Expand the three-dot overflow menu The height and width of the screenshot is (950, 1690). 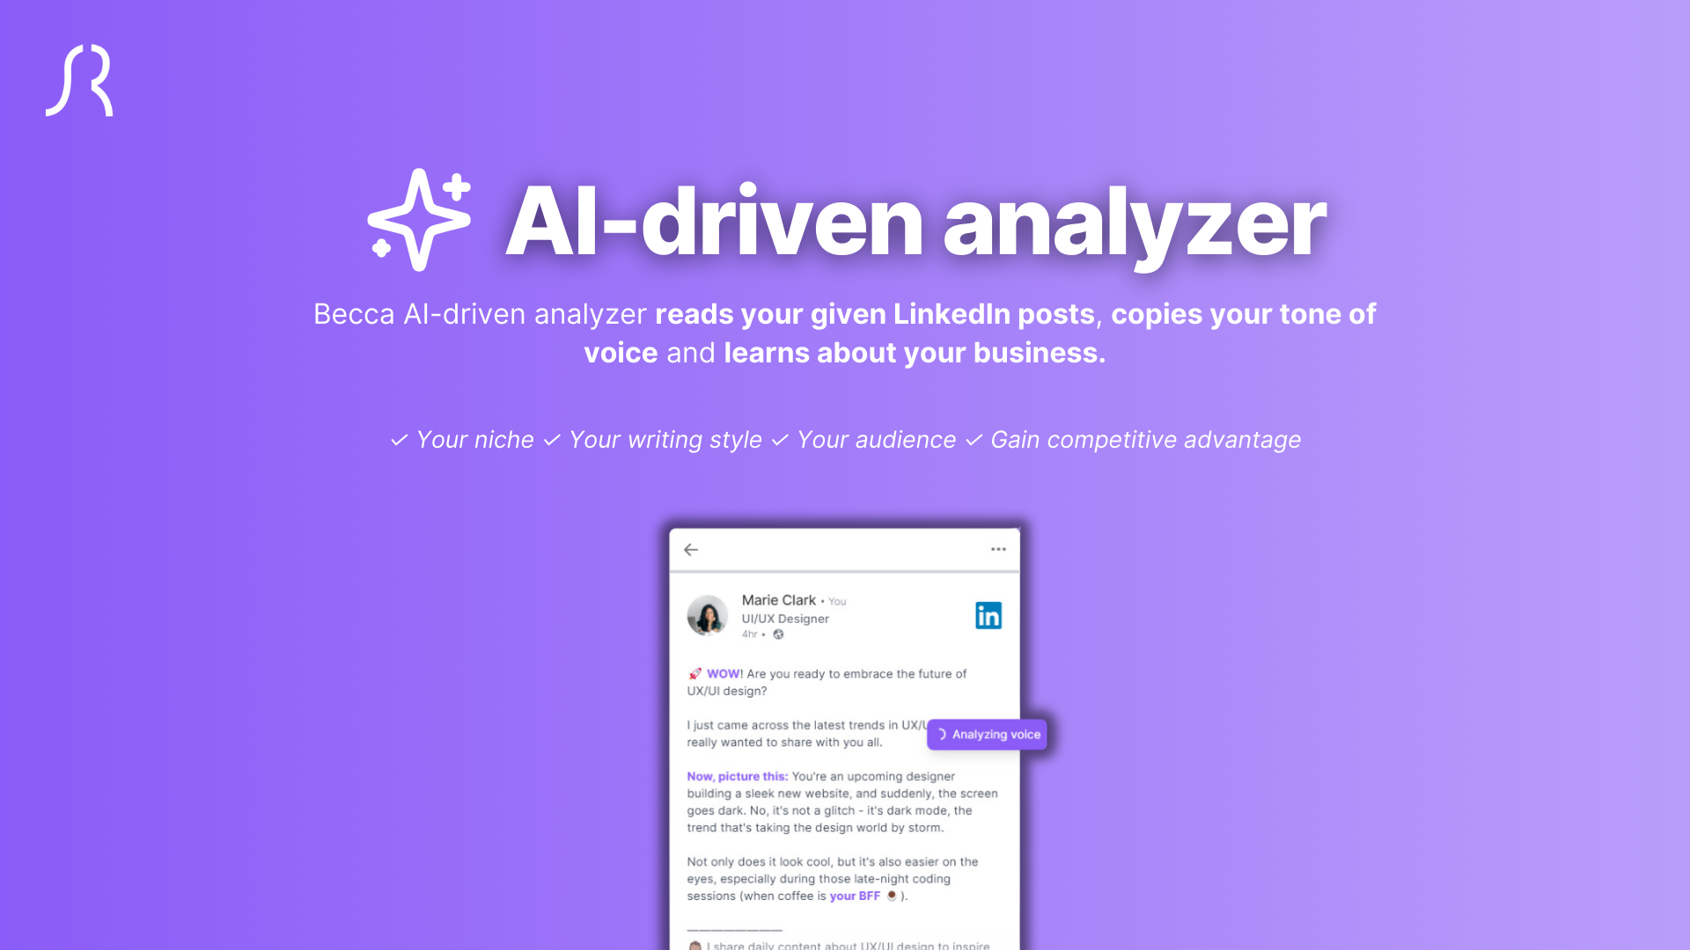point(998,549)
